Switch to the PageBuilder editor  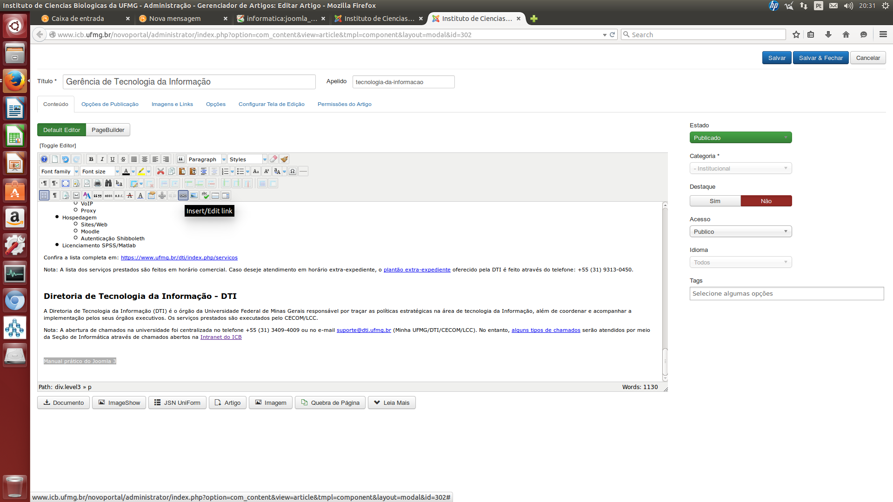point(108,130)
